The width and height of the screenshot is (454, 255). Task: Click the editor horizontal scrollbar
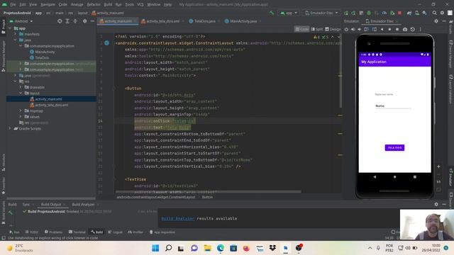pos(208,191)
